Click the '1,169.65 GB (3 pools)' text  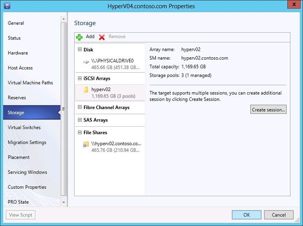113,96
